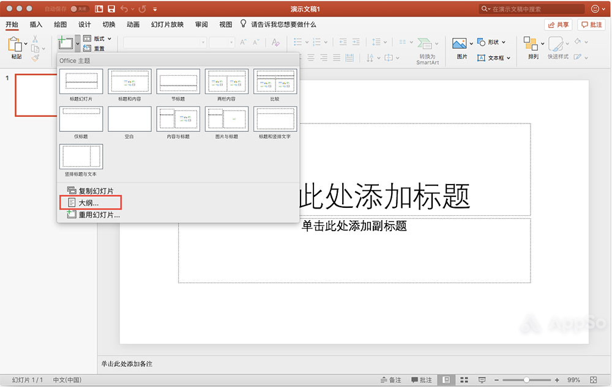Click the home layout icon next to autosave

99,9
